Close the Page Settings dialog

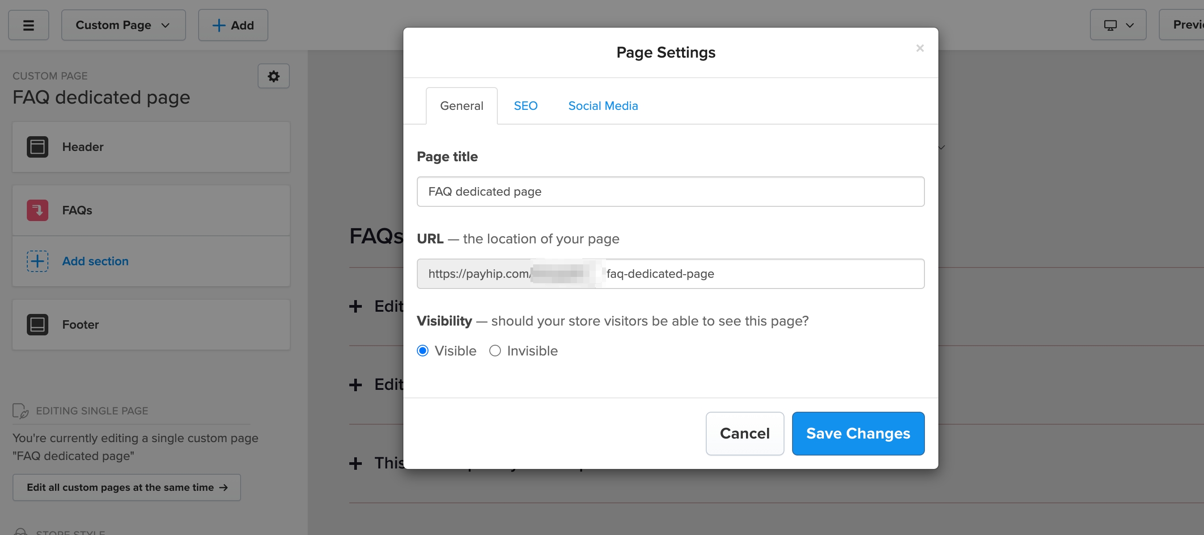(920, 49)
